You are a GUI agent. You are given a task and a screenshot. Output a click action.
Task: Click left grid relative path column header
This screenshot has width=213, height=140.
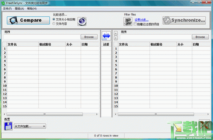click(52, 44)
